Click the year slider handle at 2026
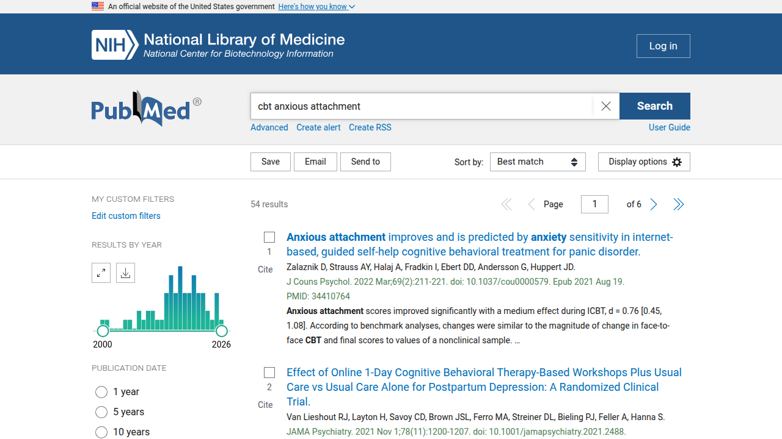Screen dimensions: 782x439 pos(222,331)
